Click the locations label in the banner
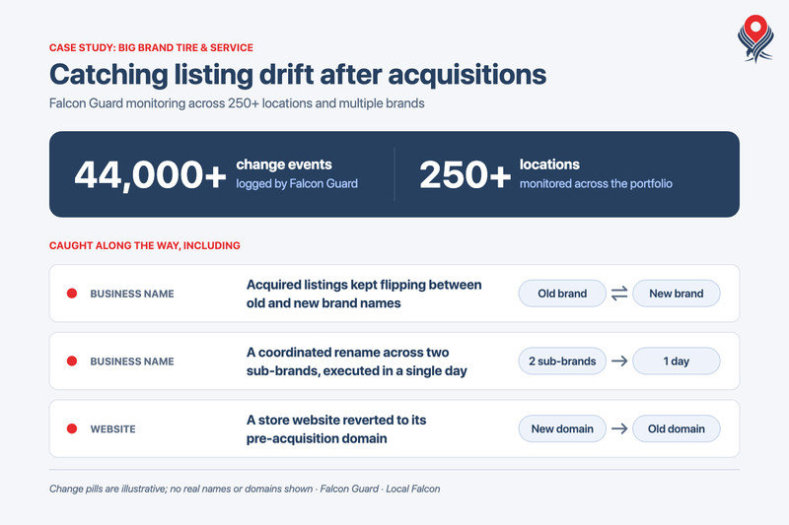Viewport: 789px width, 525px height. [549, 164]
